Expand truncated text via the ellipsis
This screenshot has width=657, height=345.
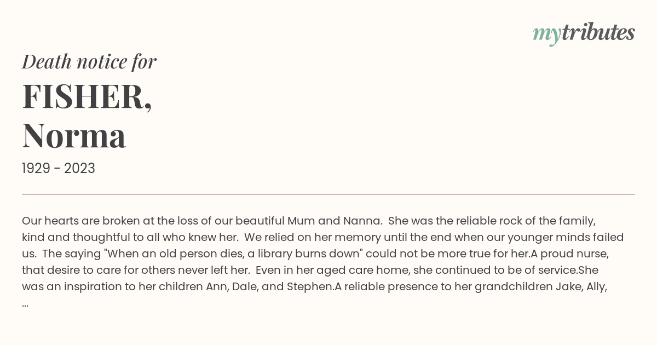pyautogui.click(x=25, y=303)
